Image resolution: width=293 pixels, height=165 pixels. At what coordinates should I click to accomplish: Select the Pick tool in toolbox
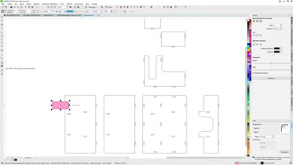[2, 17]
